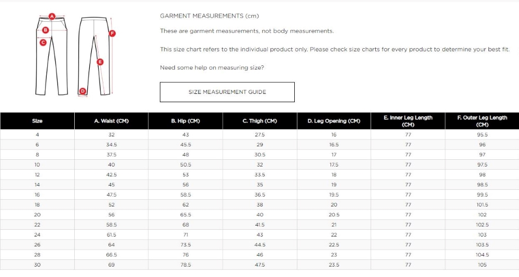
Task: Click the red E inner leg marker
Action: (x=100, y=62)
